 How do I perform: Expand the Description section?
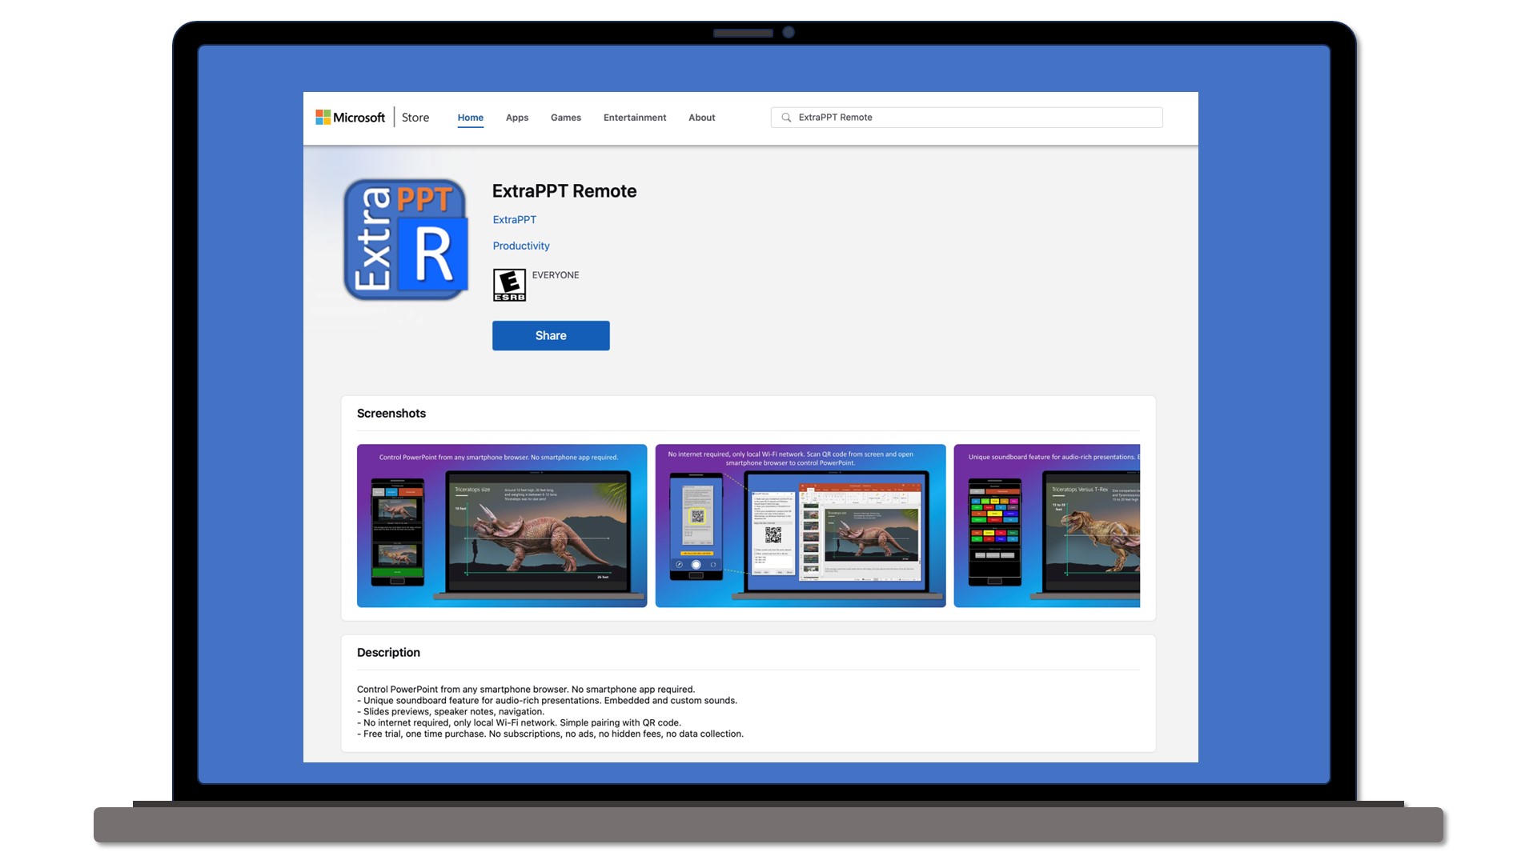[x=388, y=651]
